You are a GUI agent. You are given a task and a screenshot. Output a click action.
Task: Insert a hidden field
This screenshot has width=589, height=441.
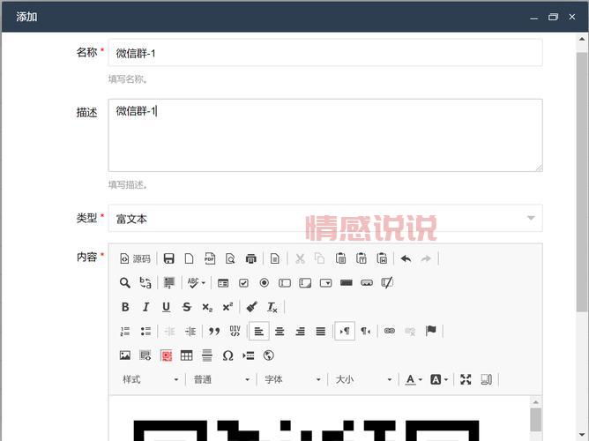coord(387,282)
